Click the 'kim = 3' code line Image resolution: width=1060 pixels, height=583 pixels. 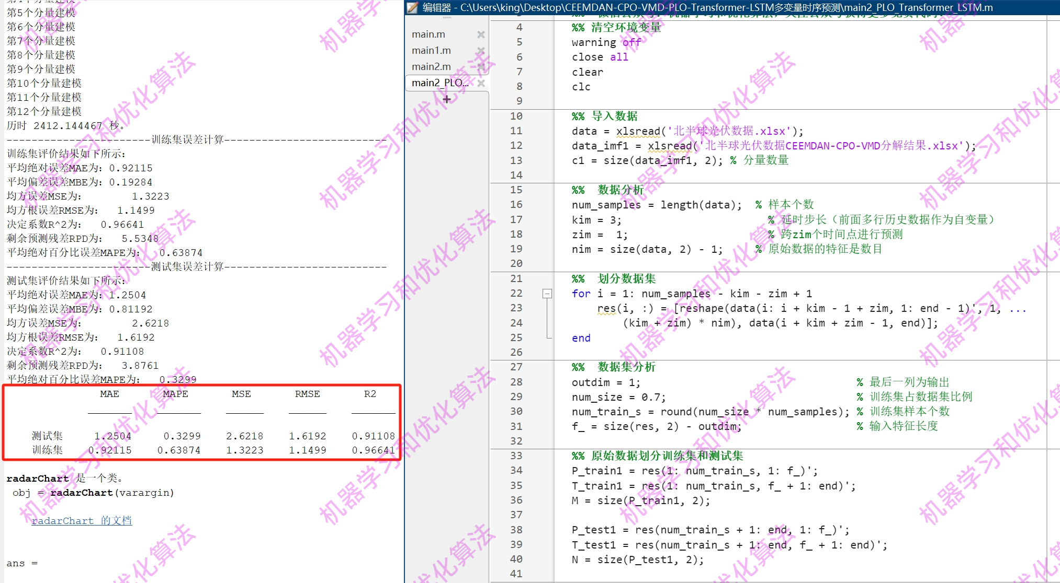pos(596,220)
